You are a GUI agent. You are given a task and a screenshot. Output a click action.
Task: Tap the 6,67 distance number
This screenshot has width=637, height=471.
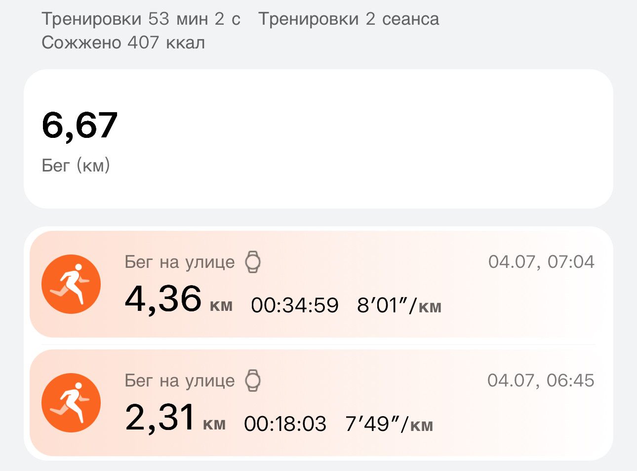click(x=80, y=126)
